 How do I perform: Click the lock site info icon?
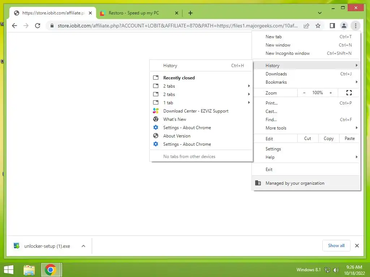tap(52, 26)
